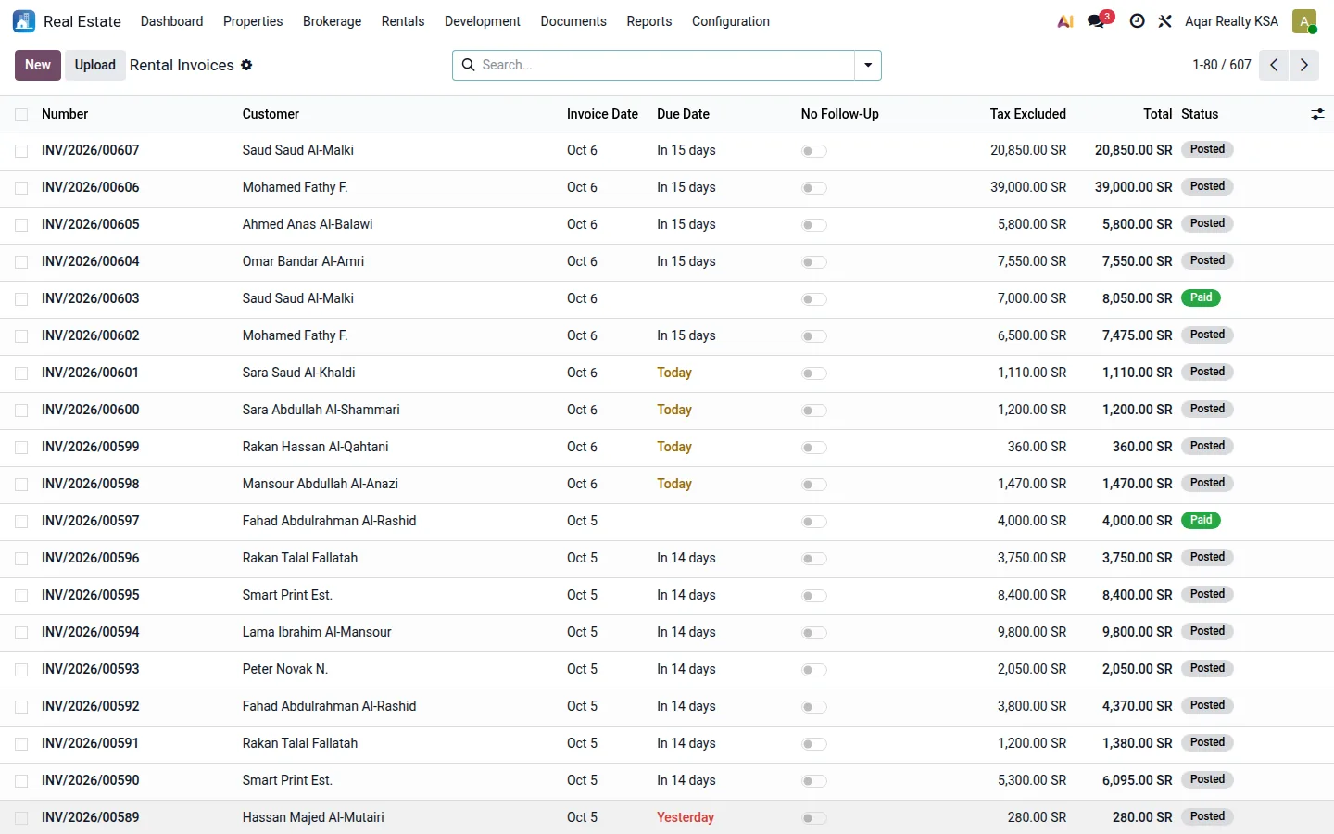Open the Rentals menu
Viewport: 1334px width, 834px height.
(x=403, y=21)
